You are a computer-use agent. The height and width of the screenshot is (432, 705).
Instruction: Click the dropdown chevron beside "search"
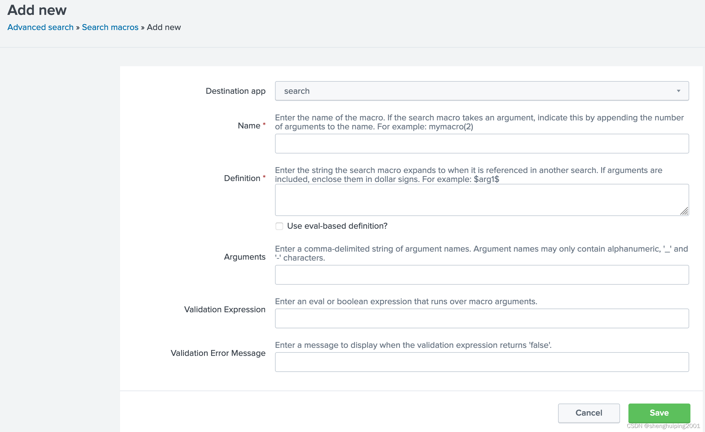coord(679,91)
